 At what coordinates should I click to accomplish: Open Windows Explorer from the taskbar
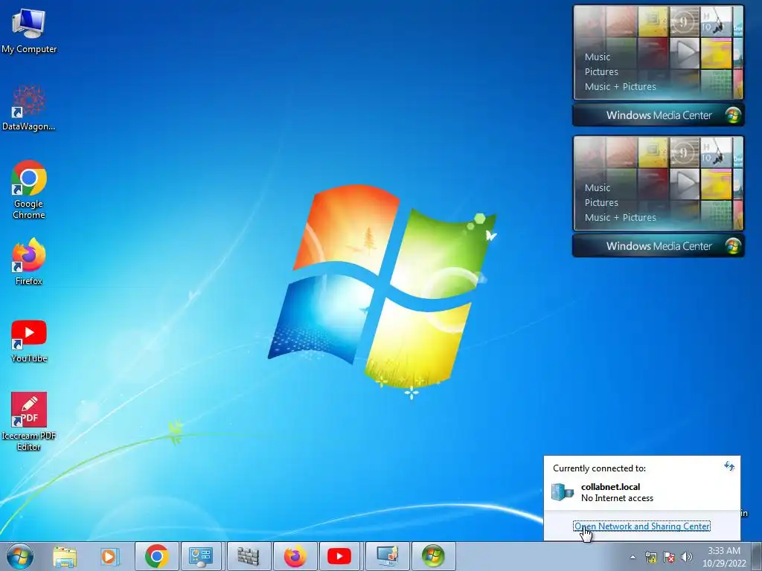point(65,556)
